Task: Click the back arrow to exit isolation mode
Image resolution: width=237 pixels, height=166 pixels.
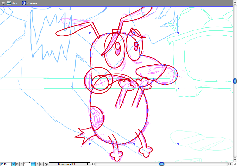Action: [3, 3]
